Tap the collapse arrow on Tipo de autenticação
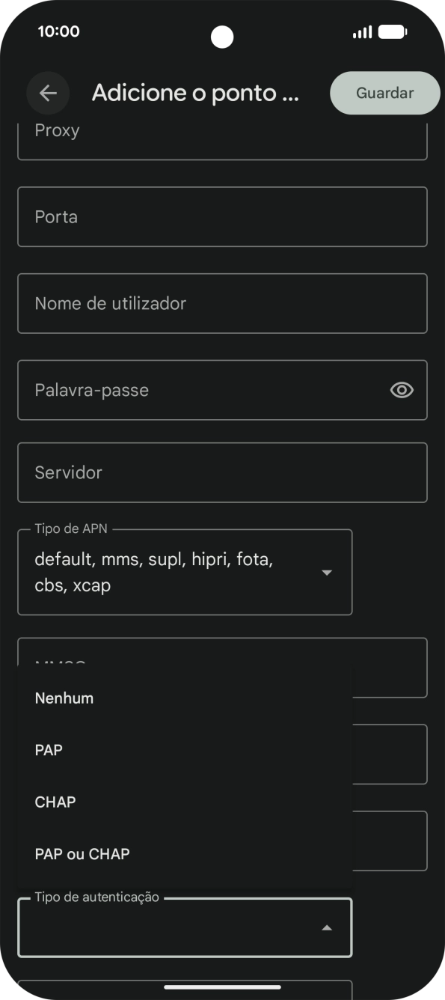The height and width of the screenshot is (1000, 445). (327, 927)
